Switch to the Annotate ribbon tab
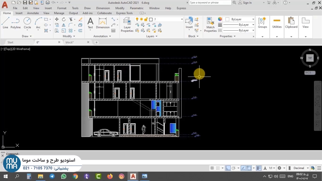This screenshot has height=181, width=322. click(33, 13)
